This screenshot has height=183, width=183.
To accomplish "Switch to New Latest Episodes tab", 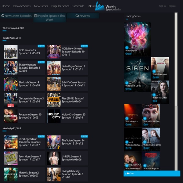I will pos(16,16).
